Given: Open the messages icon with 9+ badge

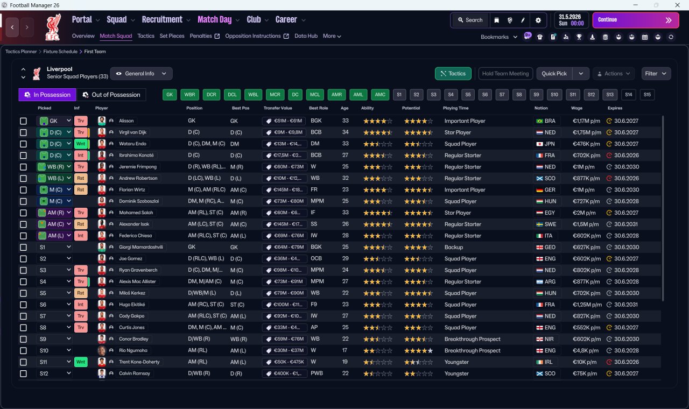Looking at the screenshot, I should pyautogui.click(x=528, y=37).
